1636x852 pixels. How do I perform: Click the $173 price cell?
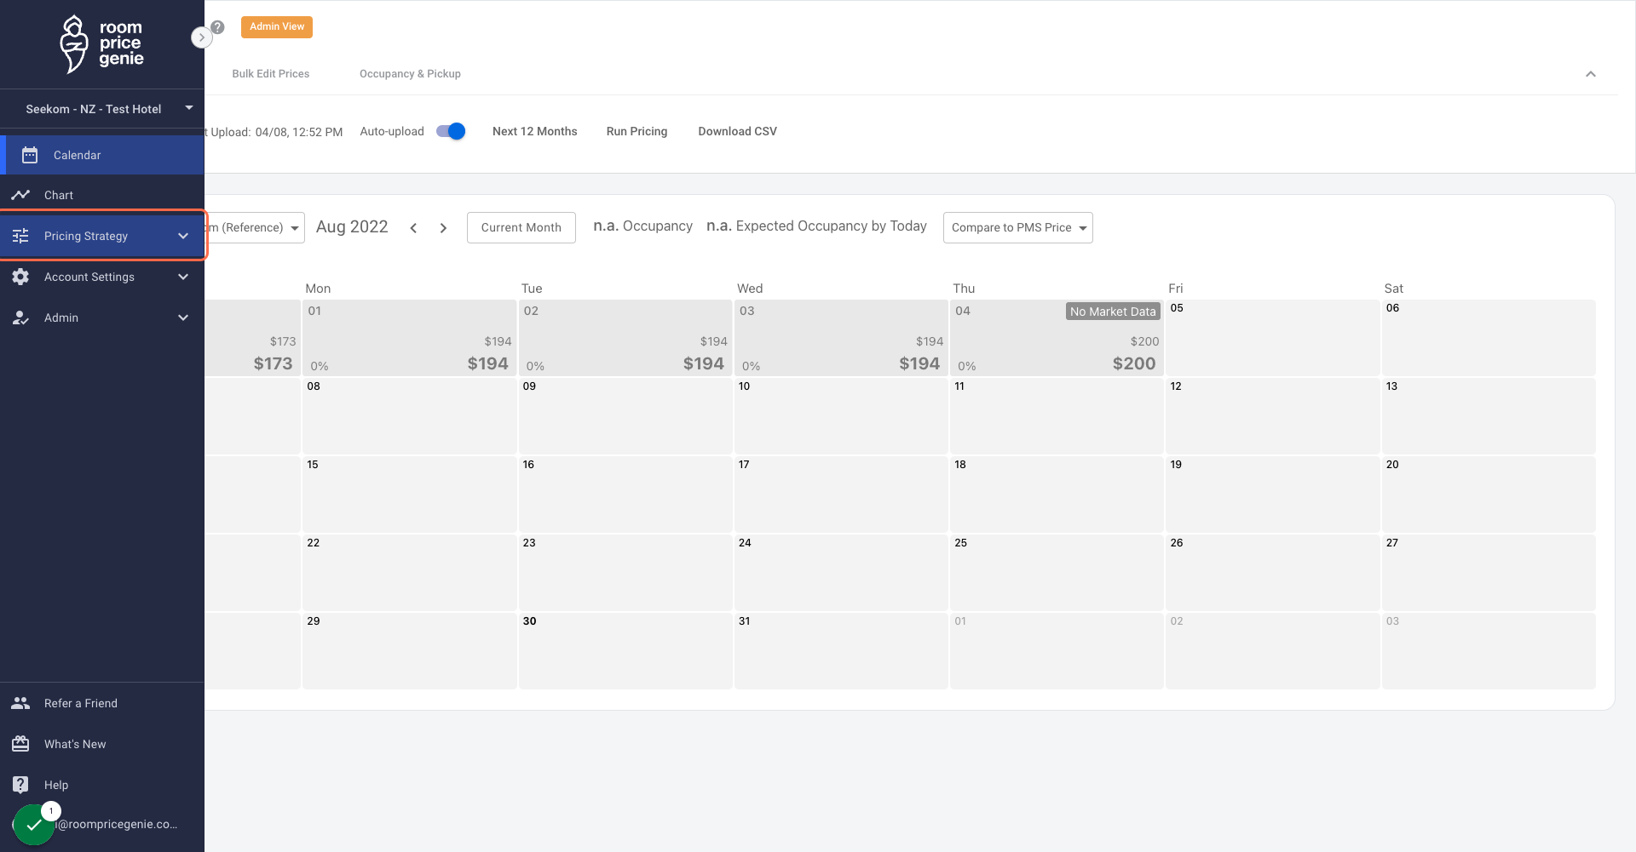(x=253, y=338)
